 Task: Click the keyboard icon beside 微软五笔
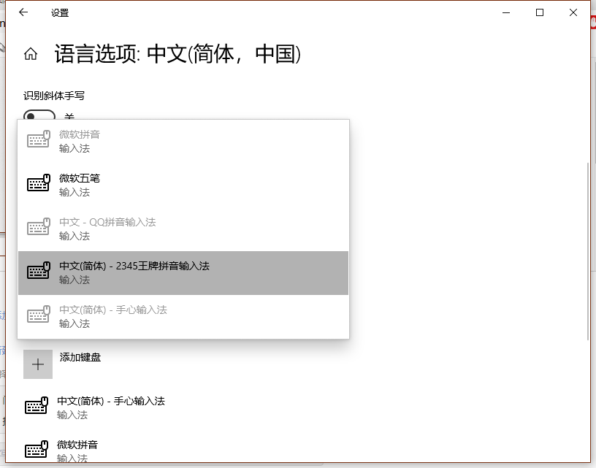[39, 183]
